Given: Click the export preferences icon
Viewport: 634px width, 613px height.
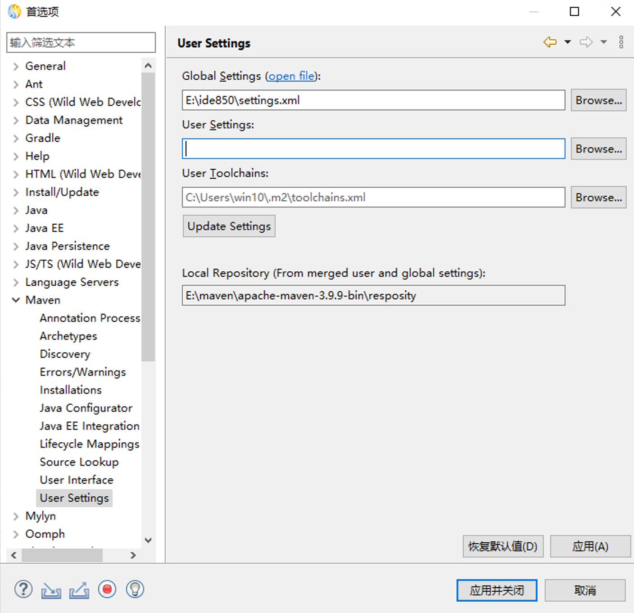Looking at the screenshot, I should pyautogui.click(x=79, y=590).
